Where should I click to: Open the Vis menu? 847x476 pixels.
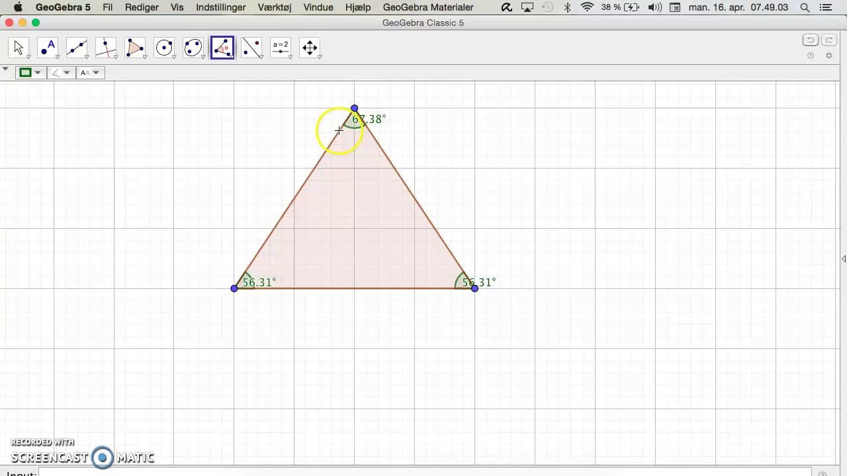[x=177, y=7]
